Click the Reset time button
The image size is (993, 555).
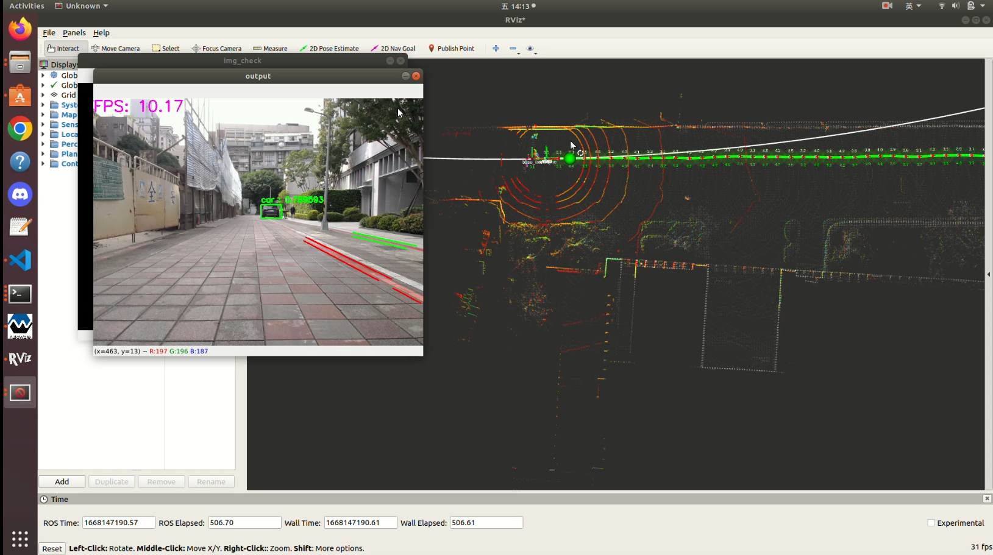coord(52,548)
